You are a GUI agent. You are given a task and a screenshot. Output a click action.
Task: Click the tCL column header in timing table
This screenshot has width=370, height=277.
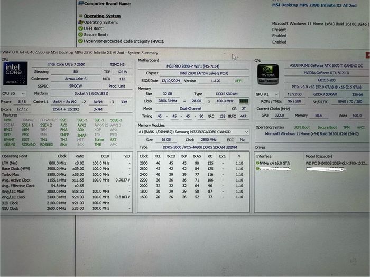pos(158,156)
